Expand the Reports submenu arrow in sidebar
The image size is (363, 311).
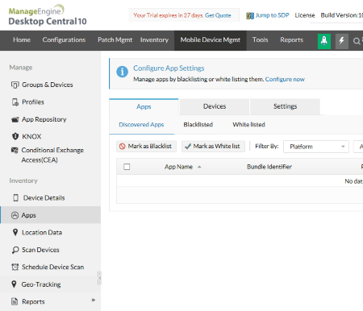point(94,300)
